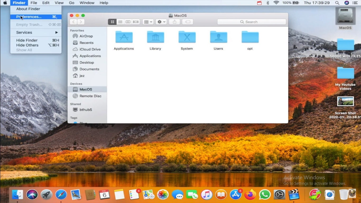Select the Library folder icon
The height and width of the screenshot is (203, 361).
point(155,37)
